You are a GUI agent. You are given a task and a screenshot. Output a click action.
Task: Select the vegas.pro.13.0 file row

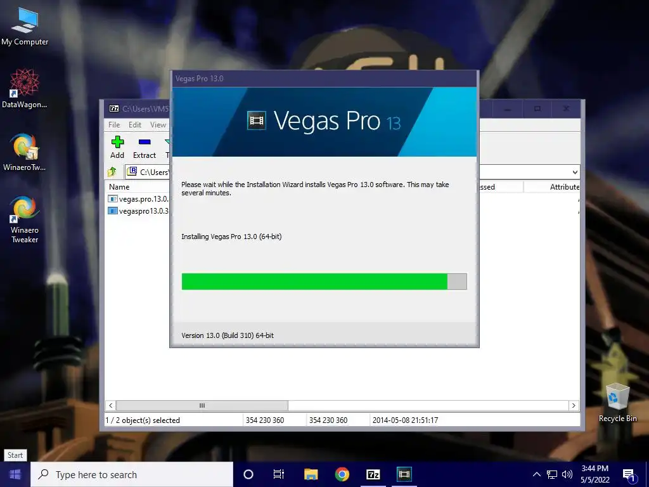pos(138,198)
